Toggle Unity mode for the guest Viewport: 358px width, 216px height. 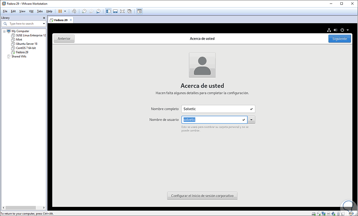[129, 11]
